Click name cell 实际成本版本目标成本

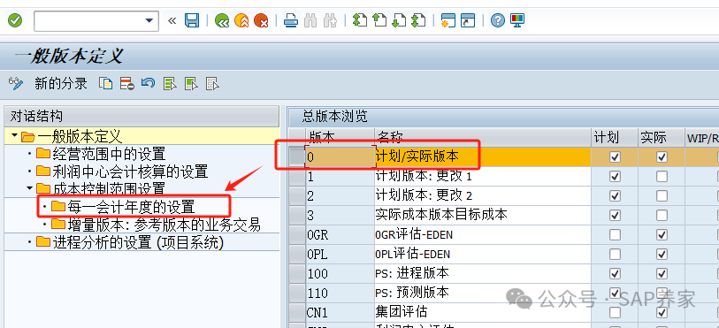tap(483, 216)
